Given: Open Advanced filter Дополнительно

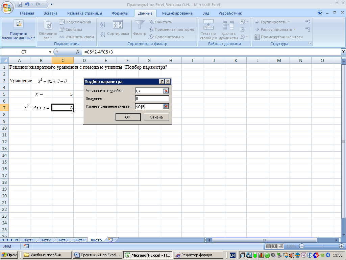Looking at the screenshot, I should coord(166,37).
